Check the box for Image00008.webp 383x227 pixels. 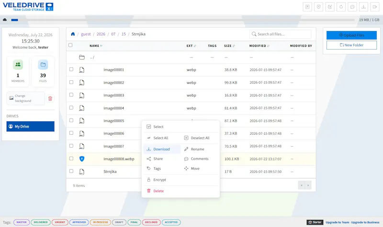[x=71, y=159]
